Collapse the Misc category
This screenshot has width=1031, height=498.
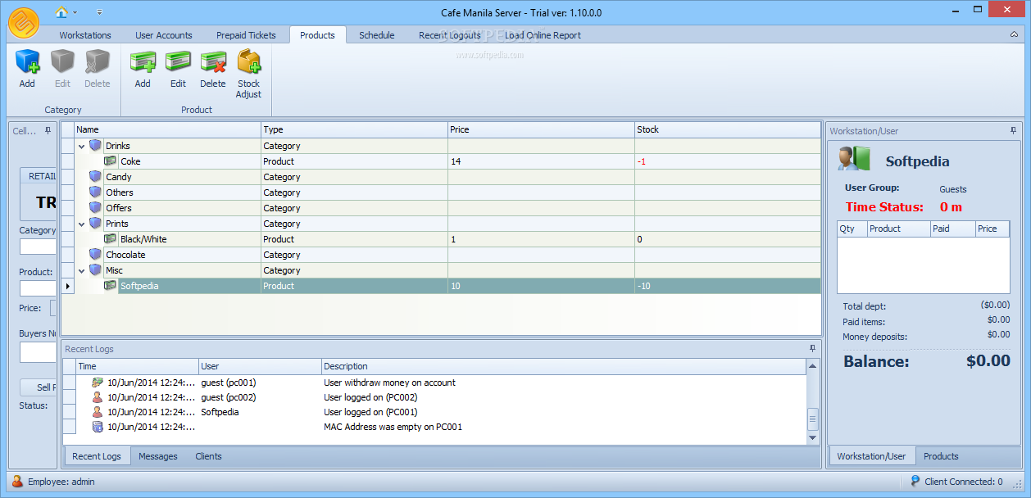tap(82, 270)
